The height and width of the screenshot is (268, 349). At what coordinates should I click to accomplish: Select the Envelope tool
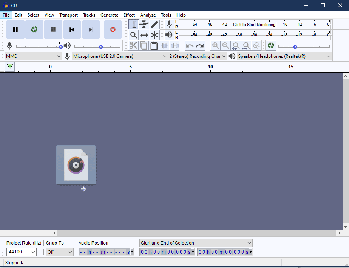tap(144, 24)
